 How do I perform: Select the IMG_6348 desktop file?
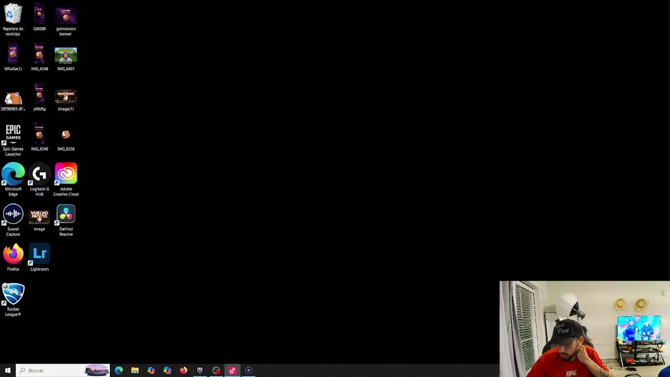[x=39, y=58]
